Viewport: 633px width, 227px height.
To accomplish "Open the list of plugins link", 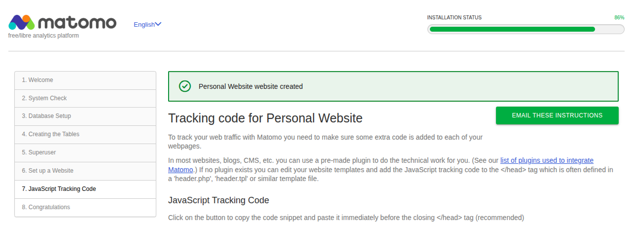I will [546, 160].
